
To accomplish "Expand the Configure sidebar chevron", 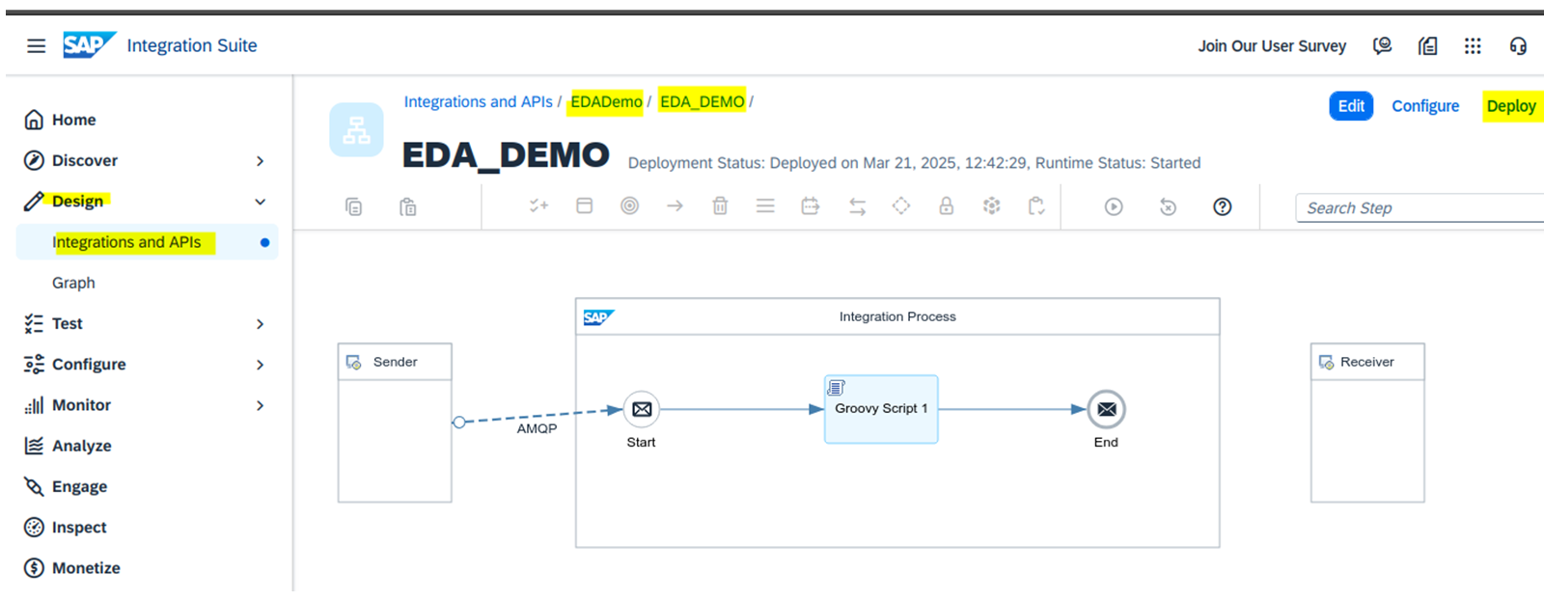I will [260, 365].
